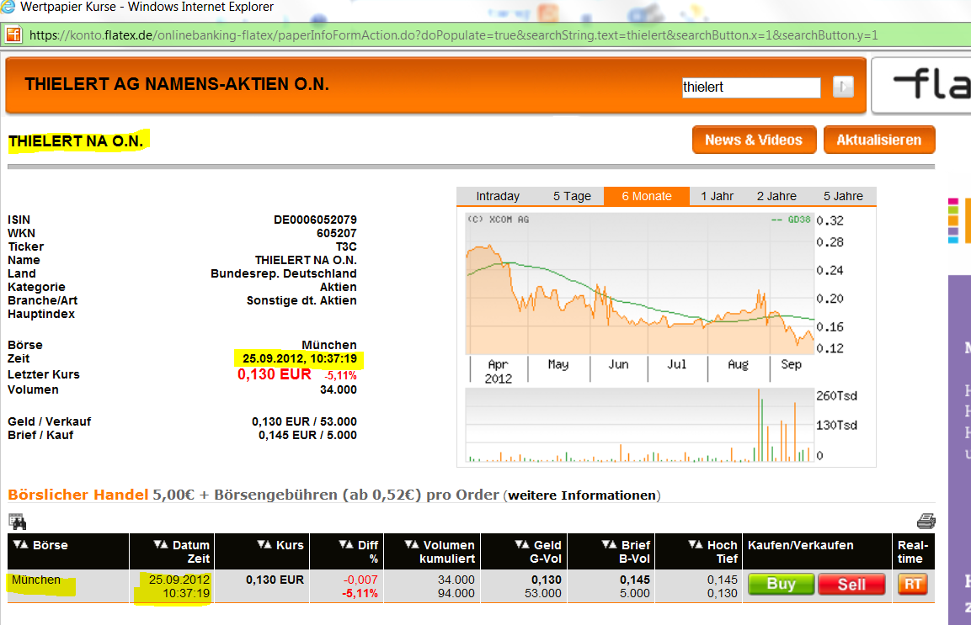
Task: Click the highlighted time 25.09.2012, 10:37:19
Action: click(x=300, y=359)
